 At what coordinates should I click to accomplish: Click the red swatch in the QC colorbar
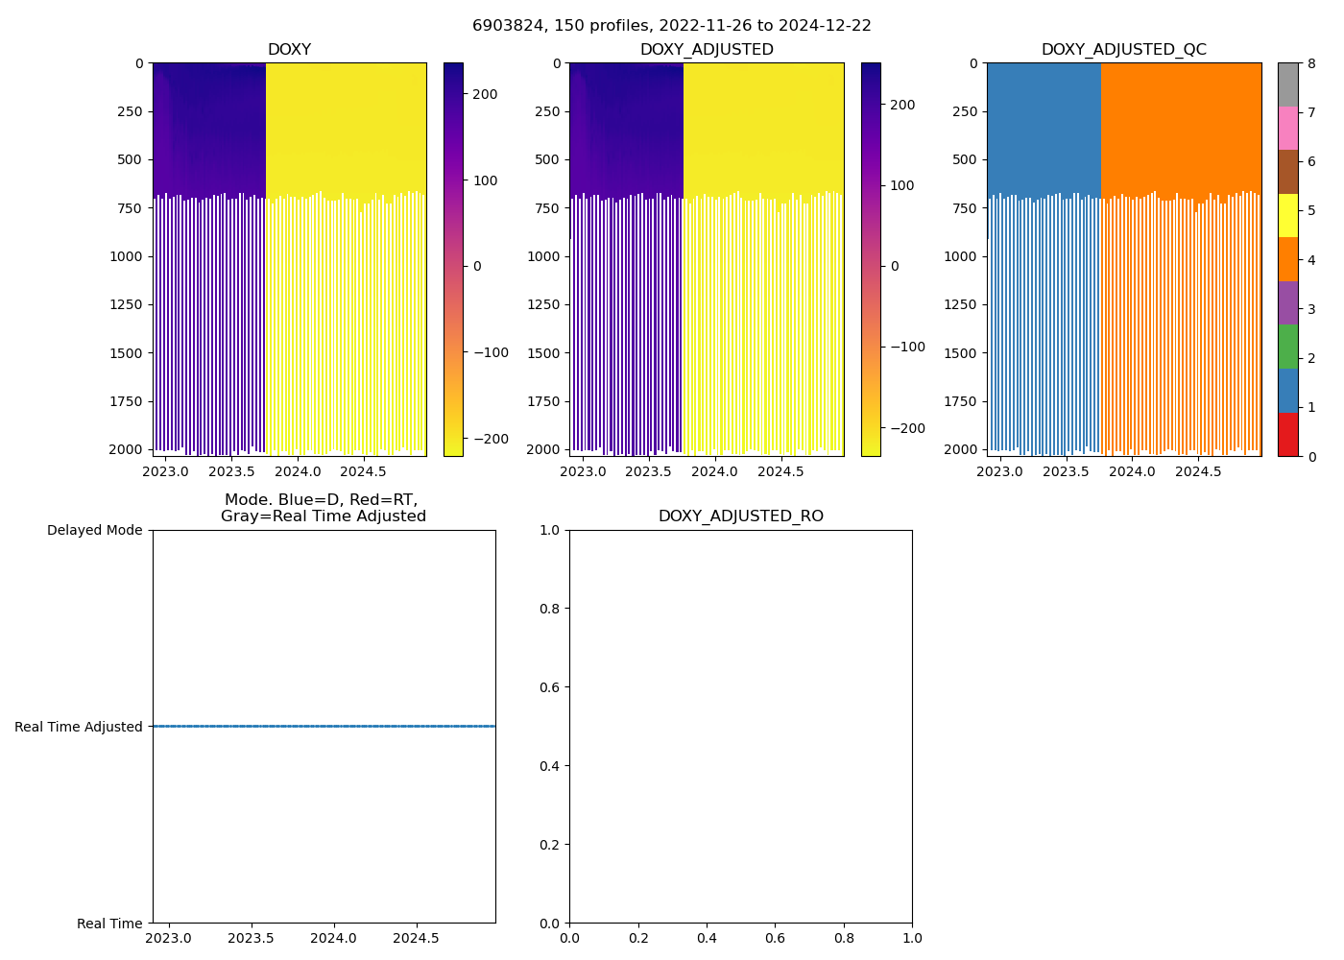point(1287,435)
